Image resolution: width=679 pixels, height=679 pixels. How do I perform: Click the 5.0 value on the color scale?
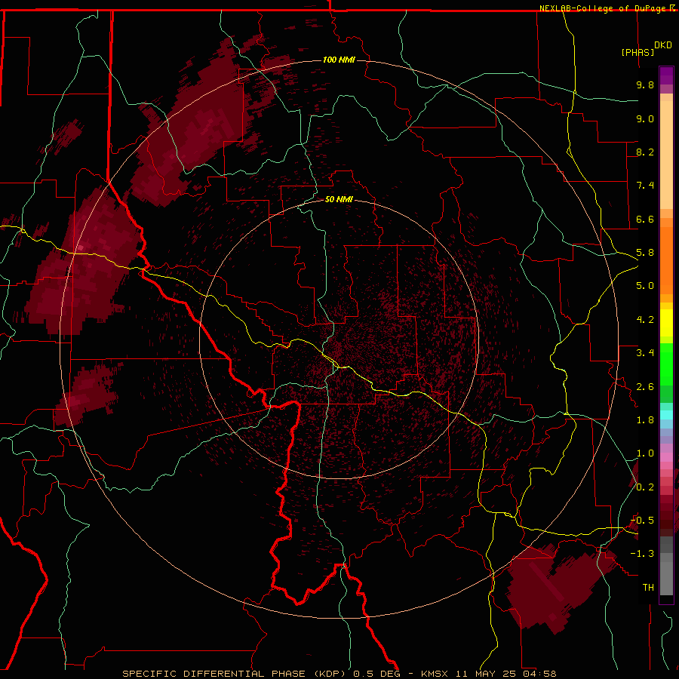pyautogui.click(x=645, y=286)
